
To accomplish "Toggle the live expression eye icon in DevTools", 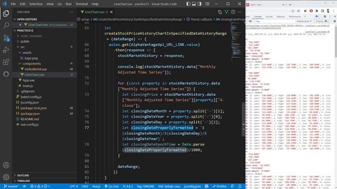I will click(250, 21).
